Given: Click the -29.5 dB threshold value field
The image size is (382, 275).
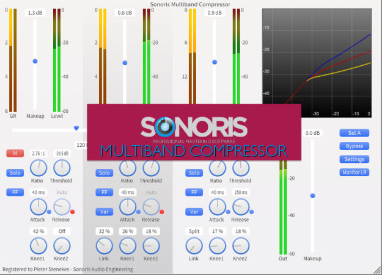Looking at the screenshot, I should [x=62, y=154].
